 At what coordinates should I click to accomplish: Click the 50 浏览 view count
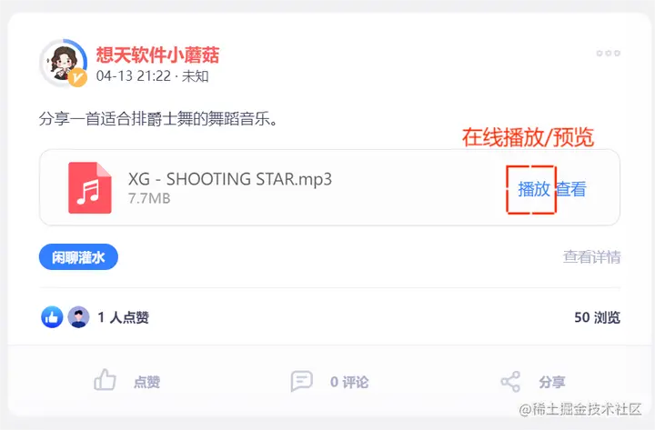coord(597,317)
